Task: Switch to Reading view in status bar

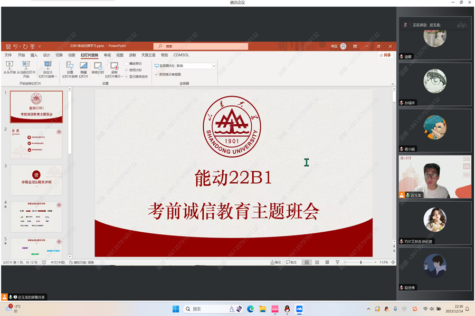Action: pyautogui.click(x=327, y=262)
